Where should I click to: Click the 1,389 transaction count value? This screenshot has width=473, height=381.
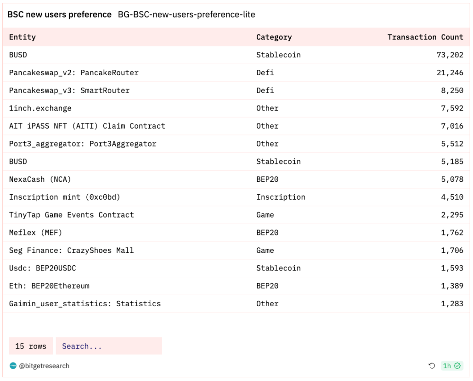pyautogui.click(x=452, y=286)
